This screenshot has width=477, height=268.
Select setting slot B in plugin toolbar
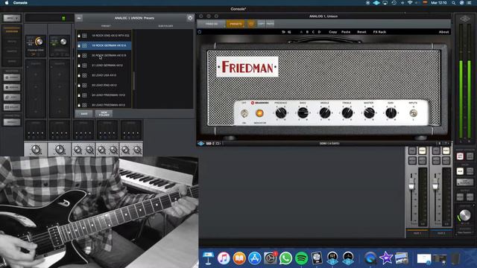(x=307, y=32)
